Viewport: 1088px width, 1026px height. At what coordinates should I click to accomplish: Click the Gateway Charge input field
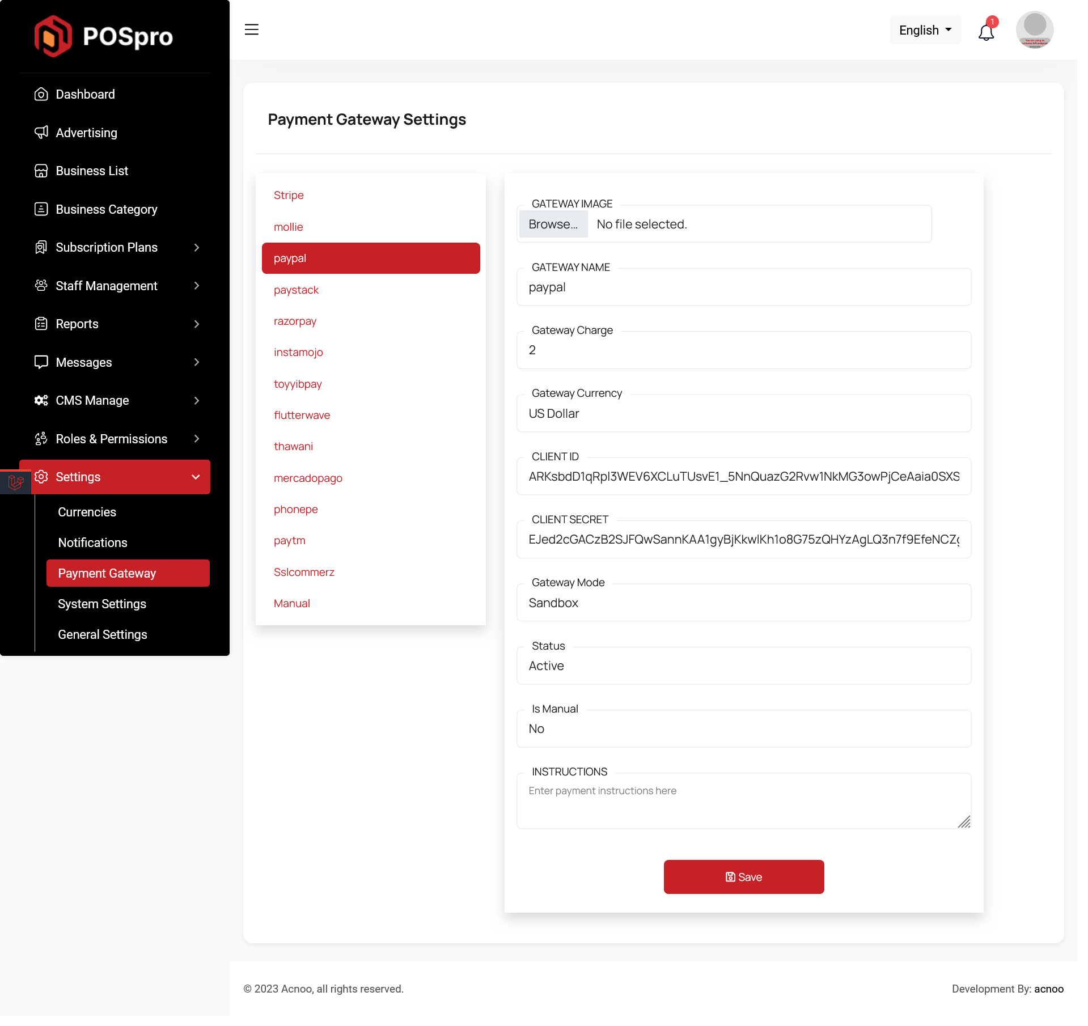(x=743, y=350)
